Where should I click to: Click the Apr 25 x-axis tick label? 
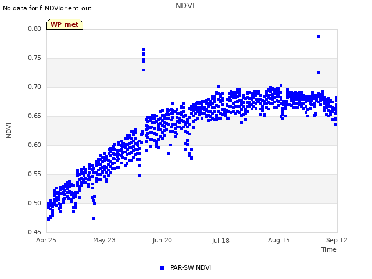(46, 240)
